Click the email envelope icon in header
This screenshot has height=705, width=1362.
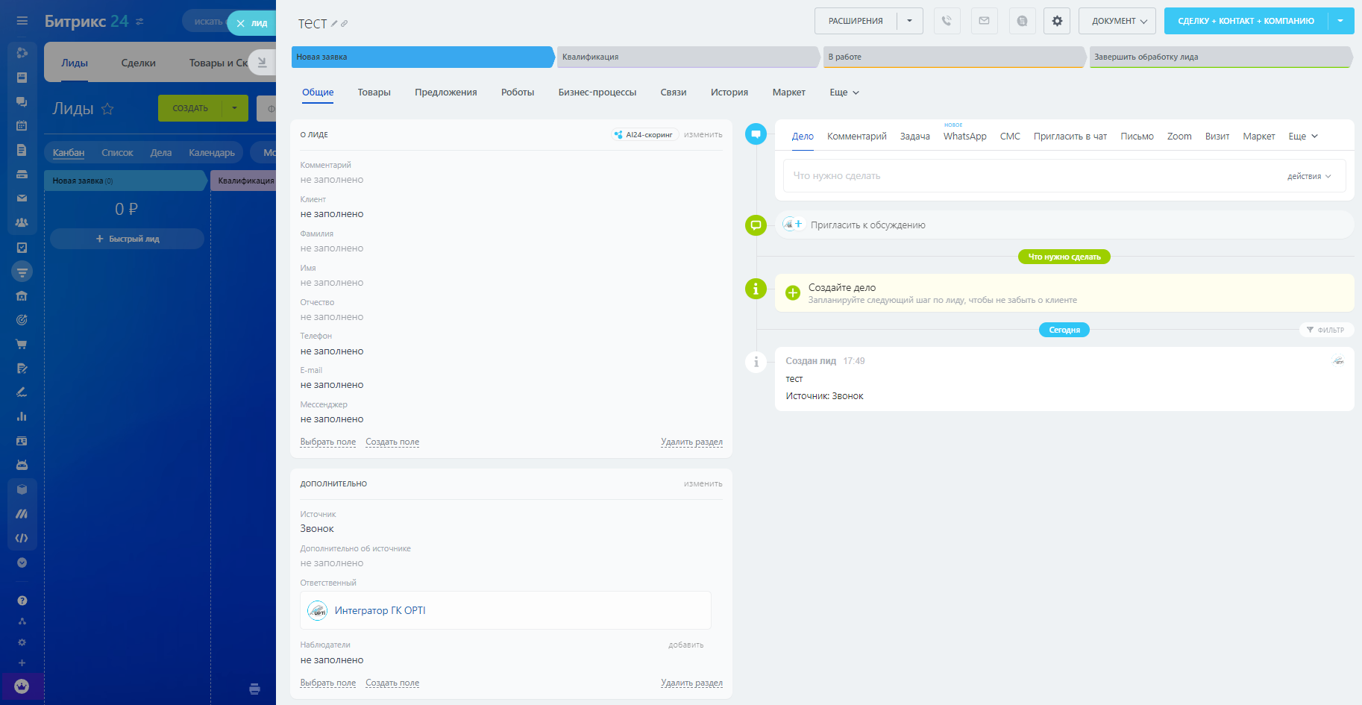(984, 21)
